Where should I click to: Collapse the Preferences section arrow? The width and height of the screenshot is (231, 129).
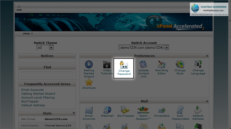tap(207, 56)
